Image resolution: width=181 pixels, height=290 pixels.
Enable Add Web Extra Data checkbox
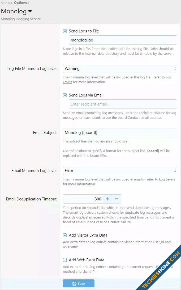(x=65, y=260)
